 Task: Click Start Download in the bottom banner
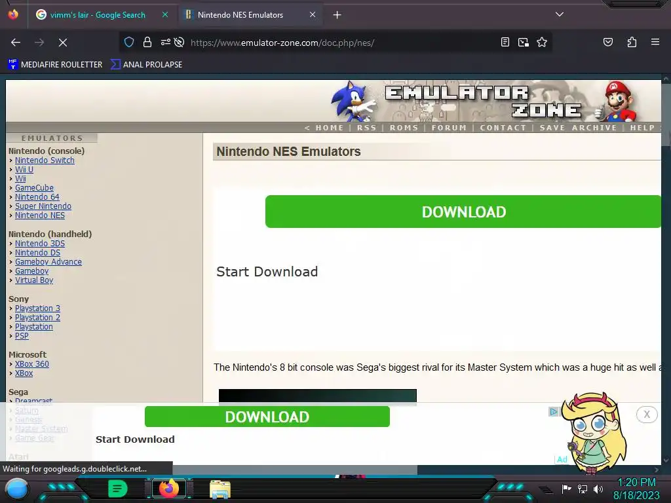pyautogui.click(x=135, y=439)
